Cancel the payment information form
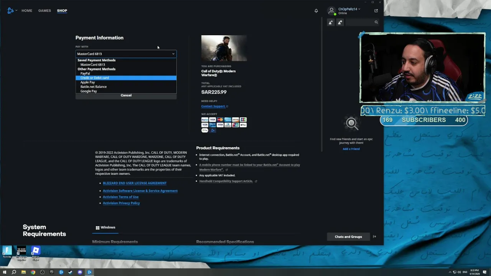Viewport: 491px width, 276px height. click(126, 95)
